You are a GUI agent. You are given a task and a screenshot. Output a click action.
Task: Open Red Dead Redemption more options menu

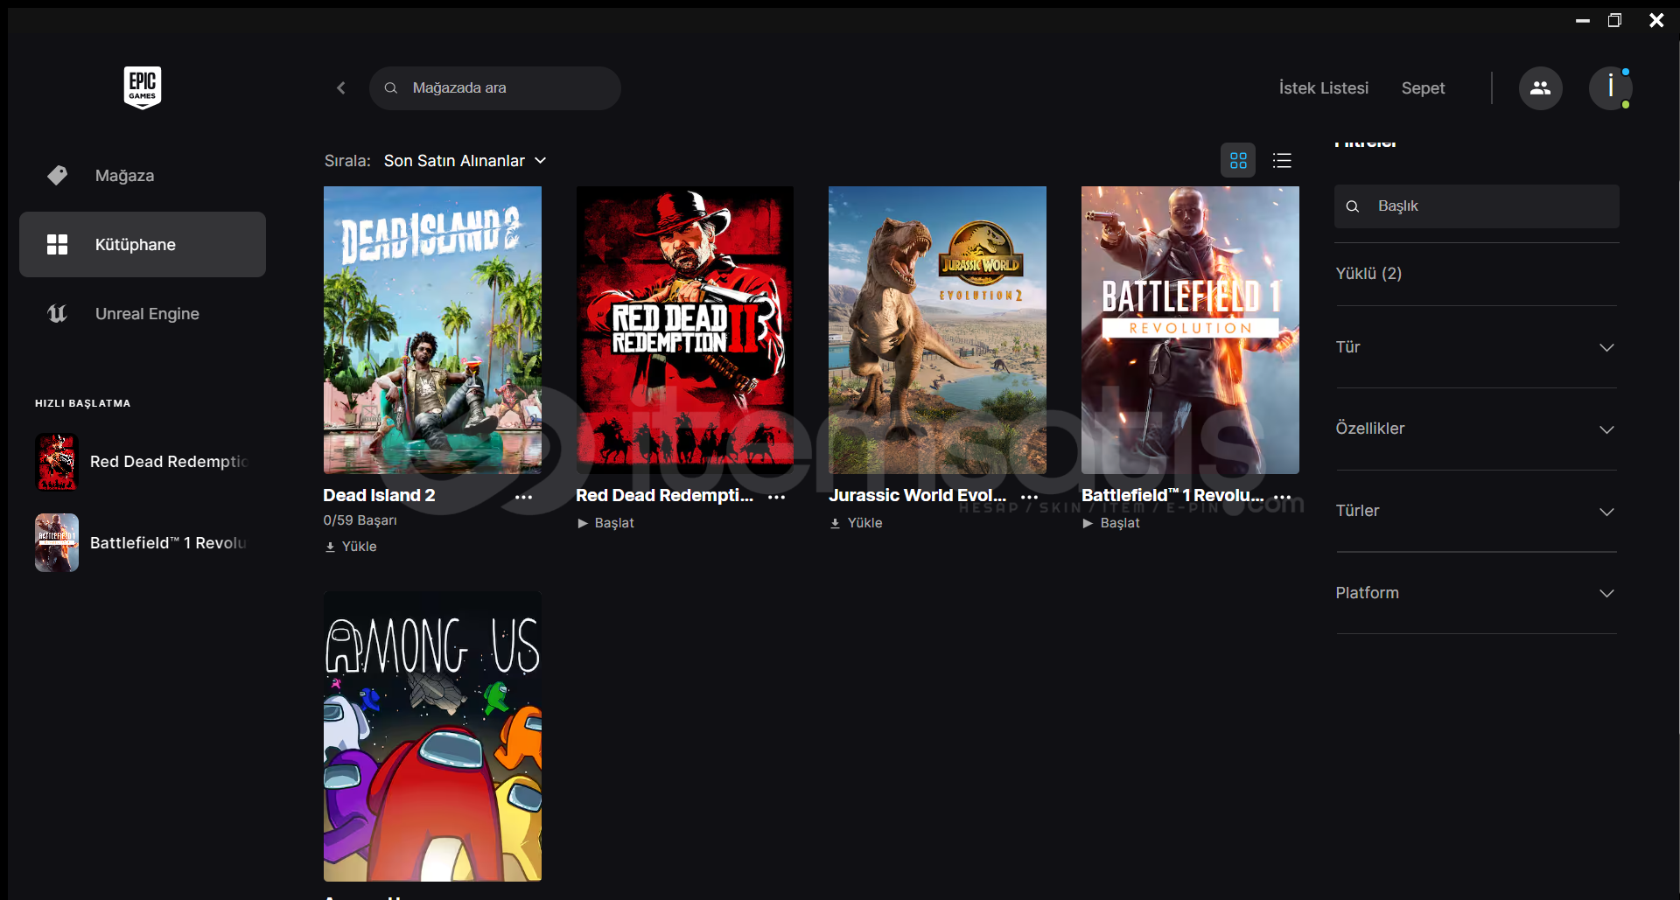point(777,497)
